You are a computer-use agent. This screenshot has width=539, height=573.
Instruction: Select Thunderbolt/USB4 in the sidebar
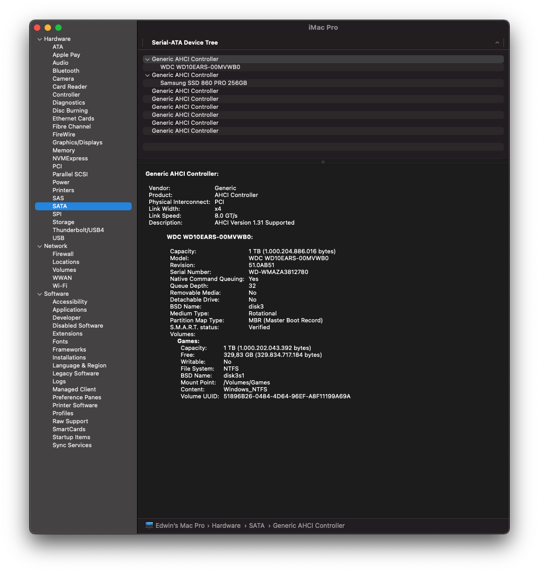(78, 230)
